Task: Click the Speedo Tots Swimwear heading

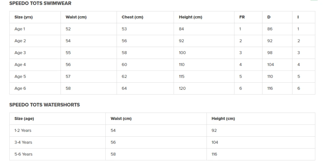Action: [x=40, y=3]
